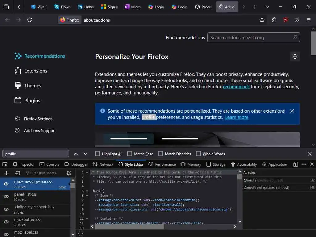Click the Filter style sheets field

[x=43, y=173]
